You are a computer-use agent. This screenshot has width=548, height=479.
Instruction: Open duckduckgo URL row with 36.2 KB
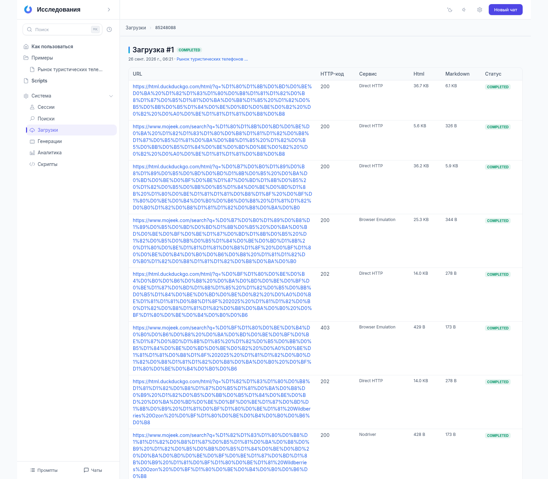222,187
